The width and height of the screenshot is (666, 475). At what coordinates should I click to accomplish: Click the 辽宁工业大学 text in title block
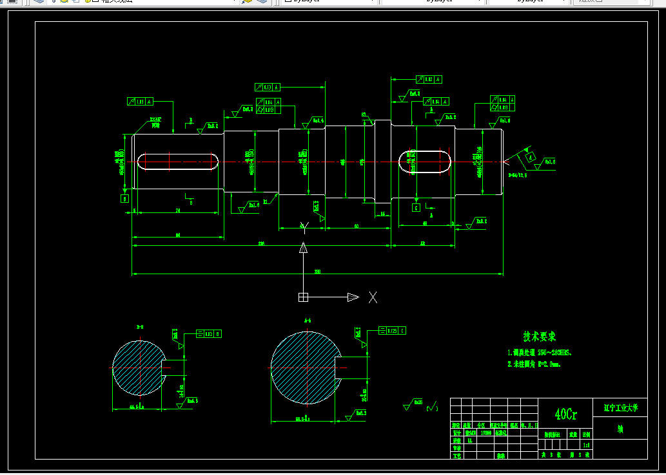[621, 407]
